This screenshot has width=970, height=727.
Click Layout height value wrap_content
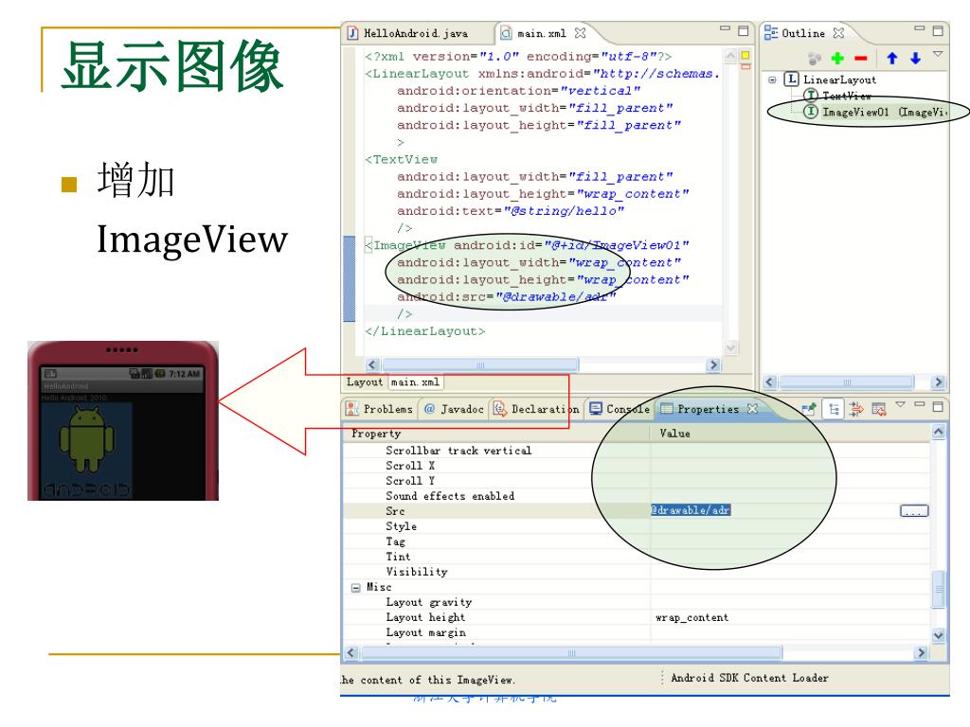tap(692, 617)
